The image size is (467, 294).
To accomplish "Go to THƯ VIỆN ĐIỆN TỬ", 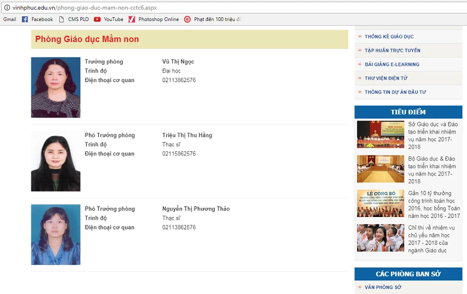I will pyautogui.click(x=386, y=78).
